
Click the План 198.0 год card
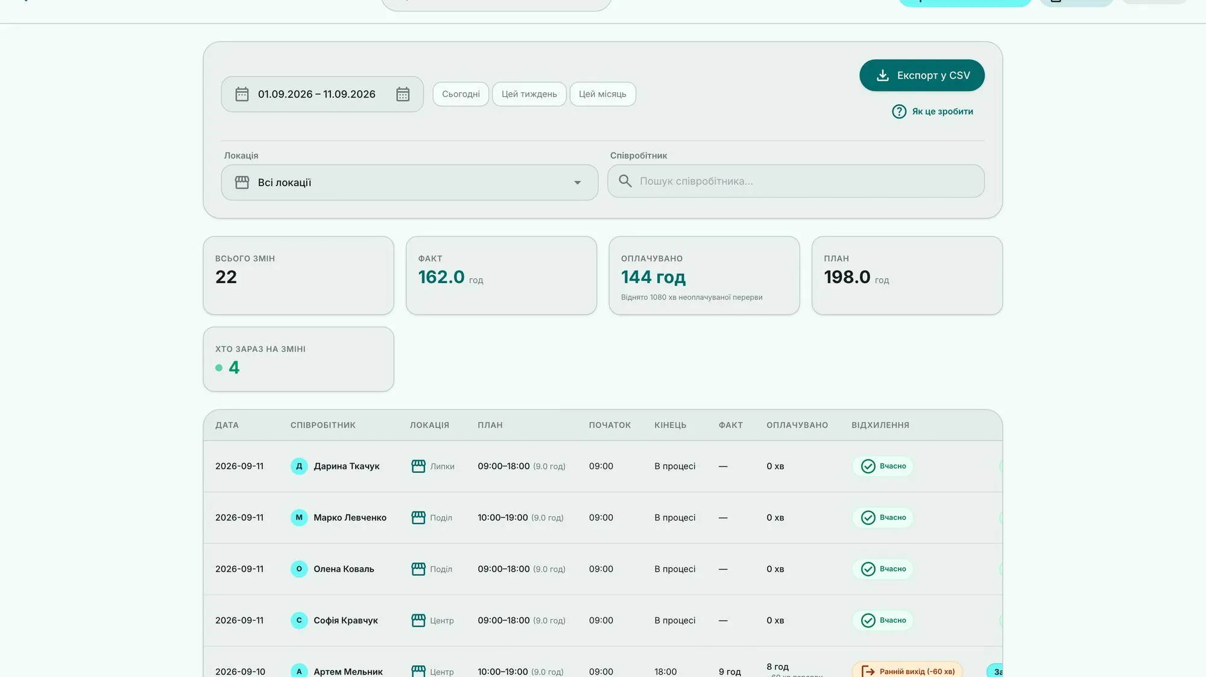pos(907,275)
